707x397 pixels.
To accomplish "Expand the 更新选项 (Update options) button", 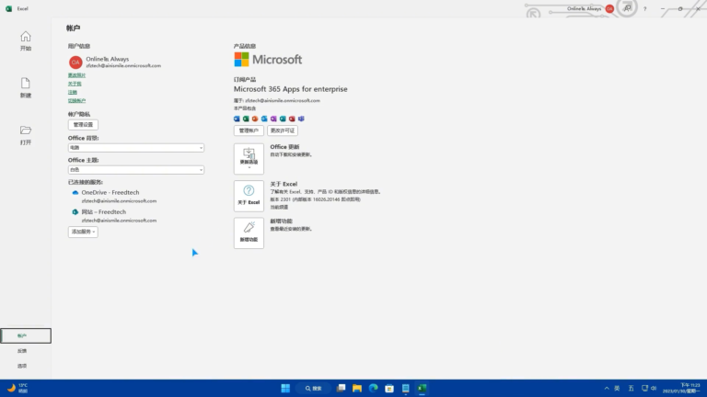I will pos(249,159).
